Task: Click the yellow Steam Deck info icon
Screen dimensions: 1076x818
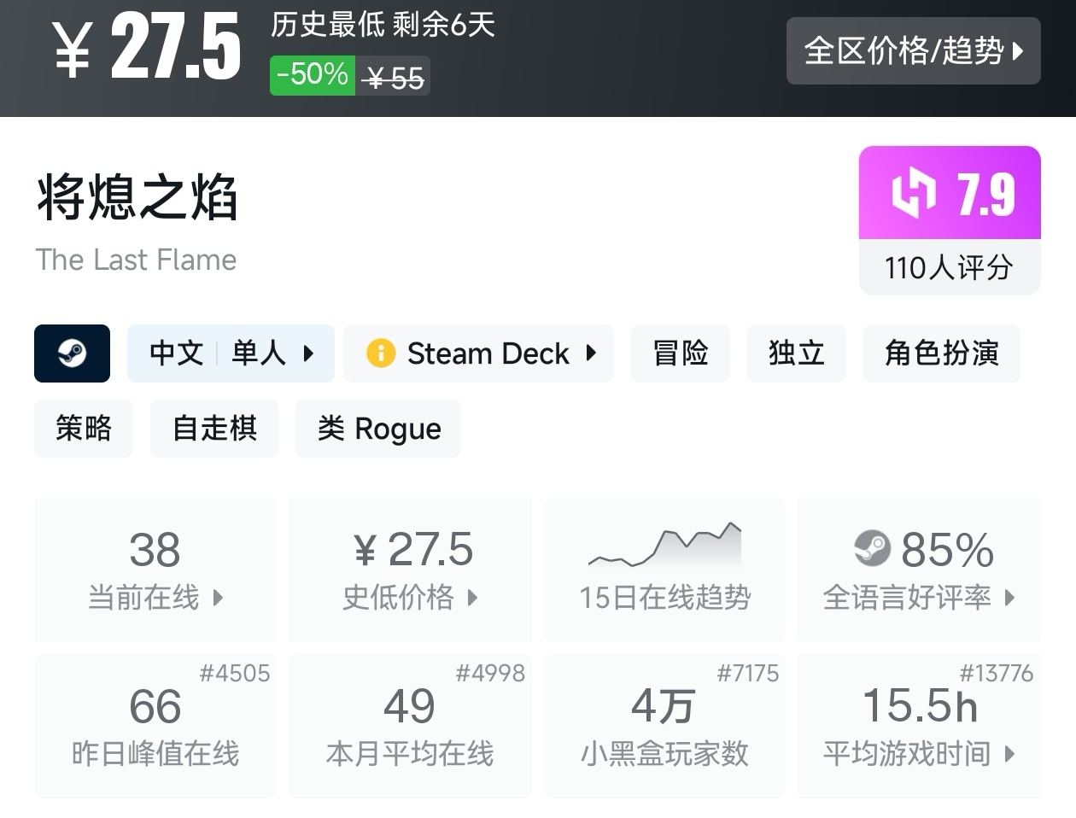Action: click(381, 353)
